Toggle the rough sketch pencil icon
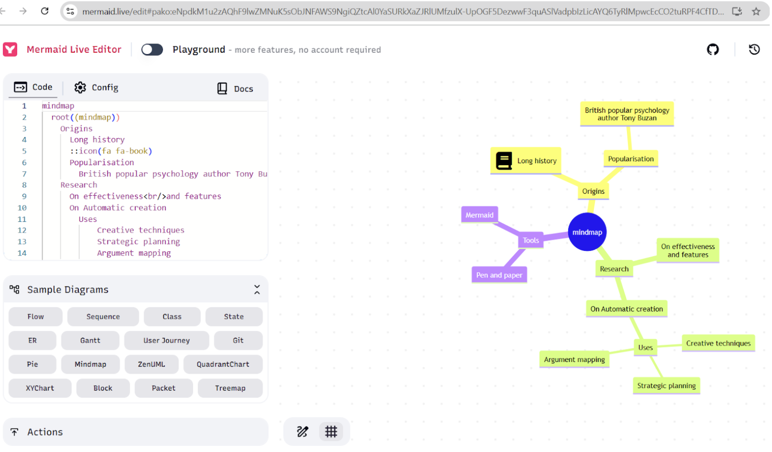 point(302,432)
